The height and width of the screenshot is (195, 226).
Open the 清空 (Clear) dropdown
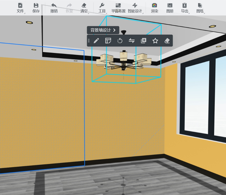coord(84,8)
